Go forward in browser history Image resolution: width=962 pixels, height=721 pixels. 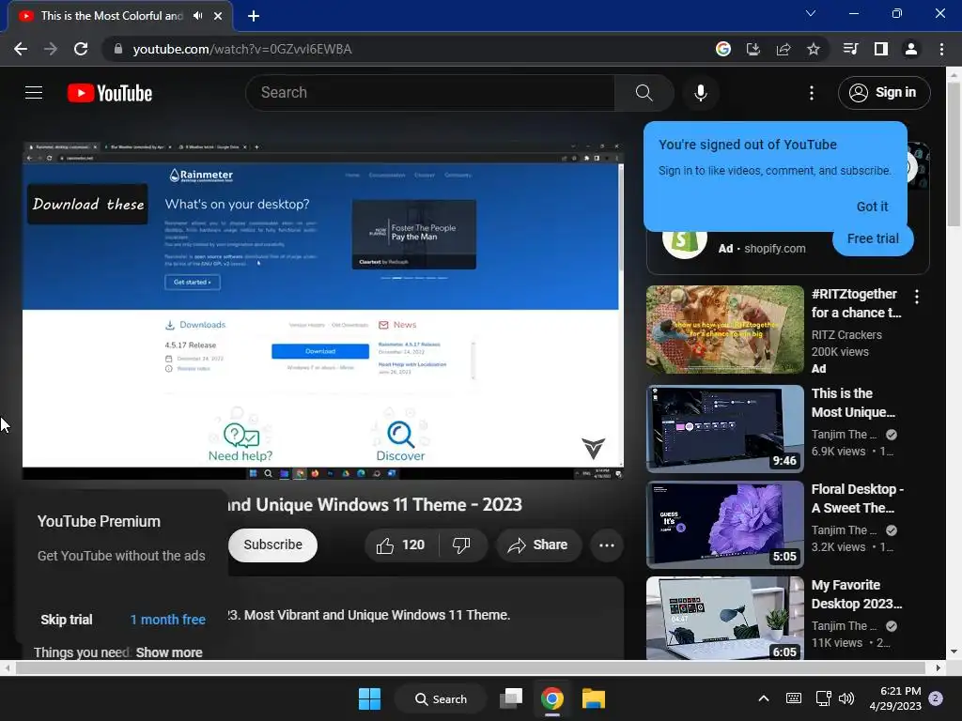pyautogui.click(x=51, y=49)
